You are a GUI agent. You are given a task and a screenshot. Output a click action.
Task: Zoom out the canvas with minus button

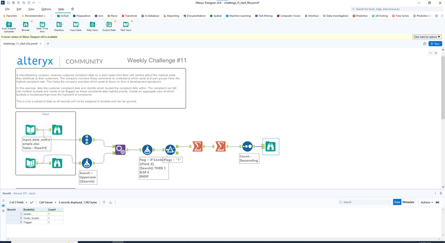[430, 53]
